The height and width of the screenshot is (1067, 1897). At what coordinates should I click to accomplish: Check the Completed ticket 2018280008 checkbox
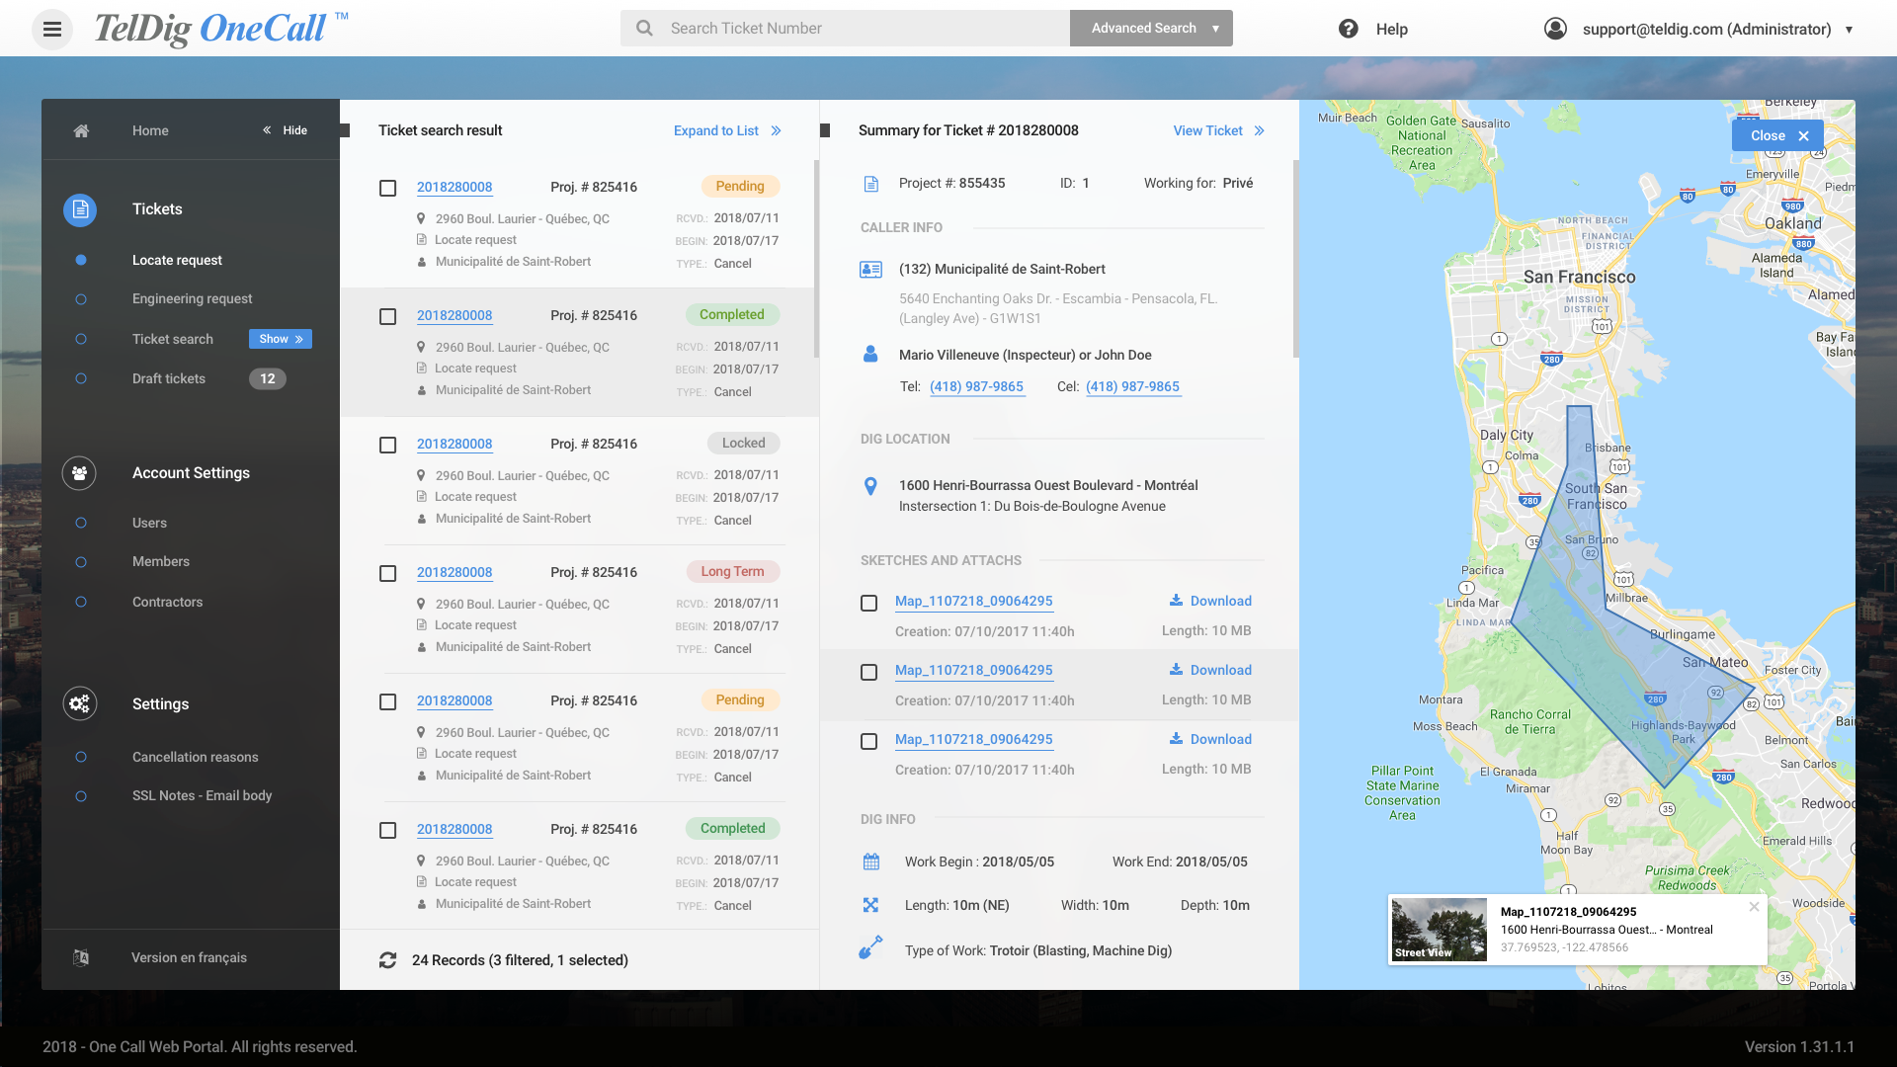[388, 317]
